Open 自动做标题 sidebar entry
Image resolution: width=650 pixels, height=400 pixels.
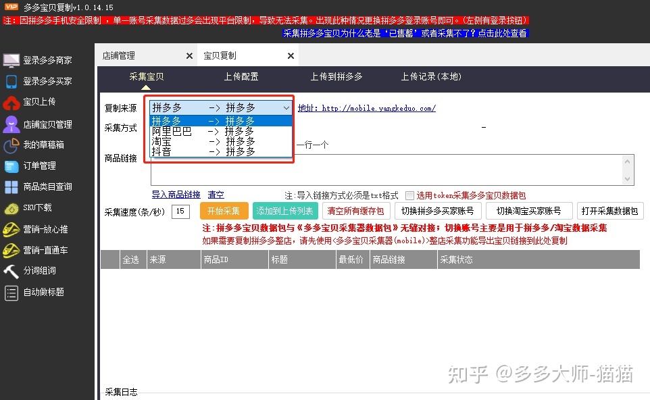click(44, 292)
